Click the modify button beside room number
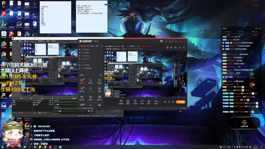265x149 pixels. (123, 46)
